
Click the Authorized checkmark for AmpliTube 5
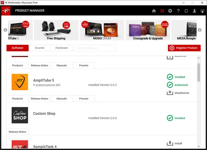170,85
